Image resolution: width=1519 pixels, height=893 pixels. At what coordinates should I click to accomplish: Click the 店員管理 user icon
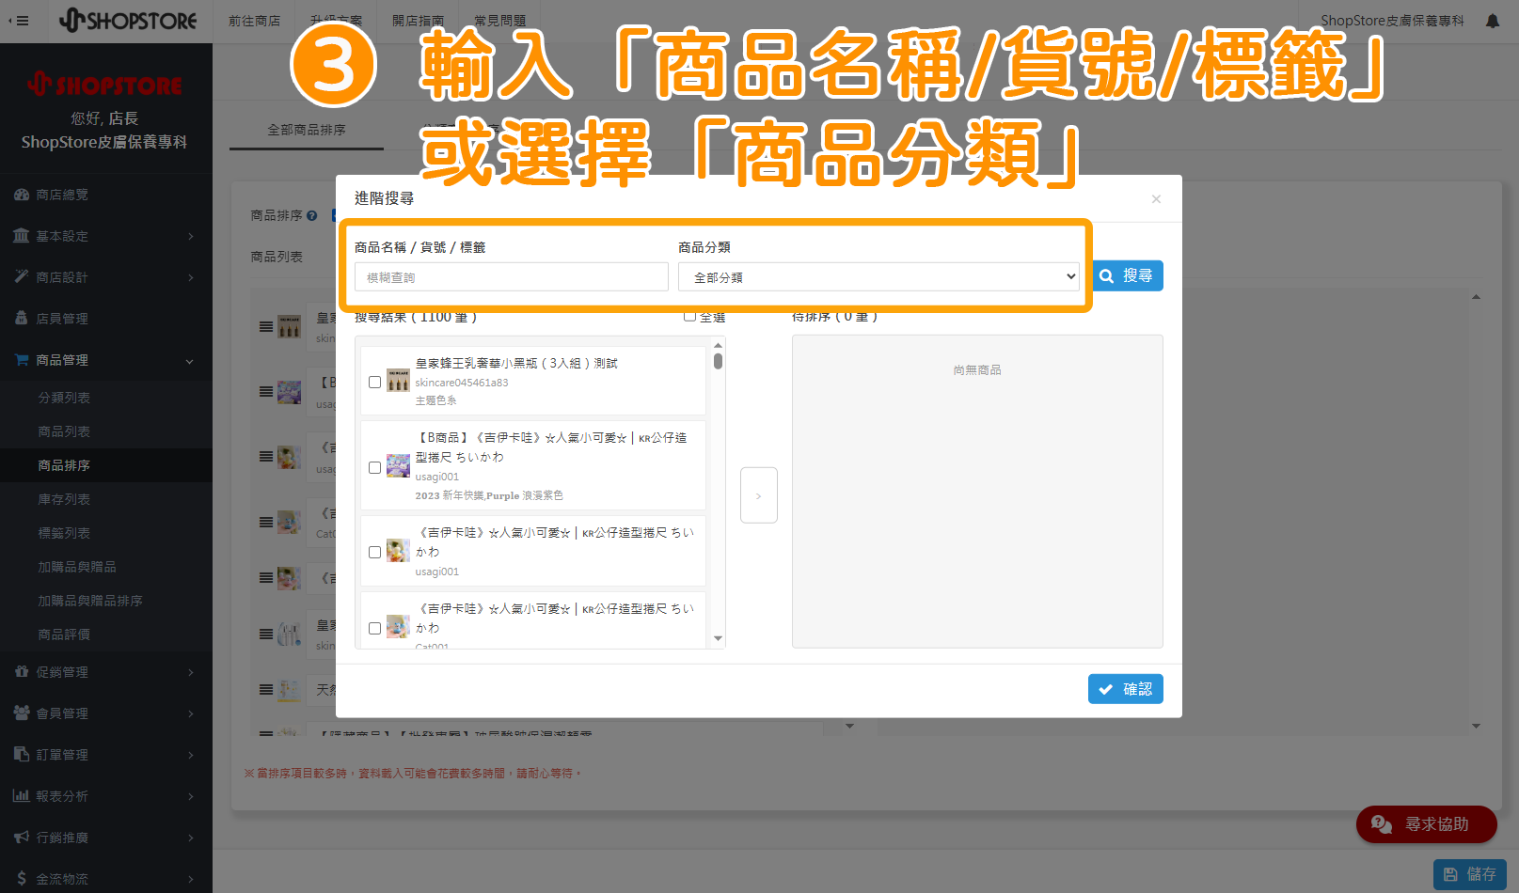tap(21, 319)
